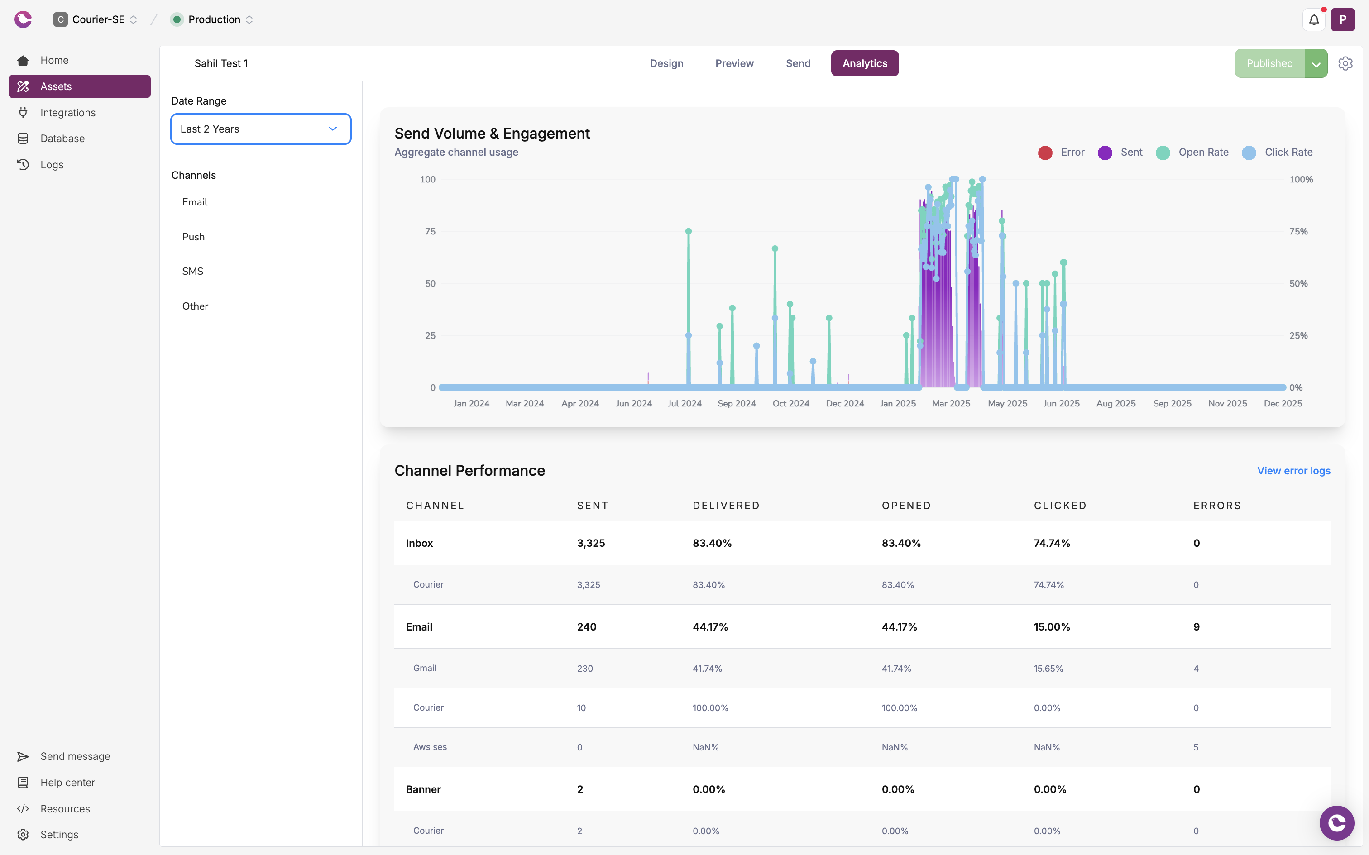The width and height of the screenshot is (1369, 855).
Task: Open Resources from the sidebar
Action: pos(66,809)
